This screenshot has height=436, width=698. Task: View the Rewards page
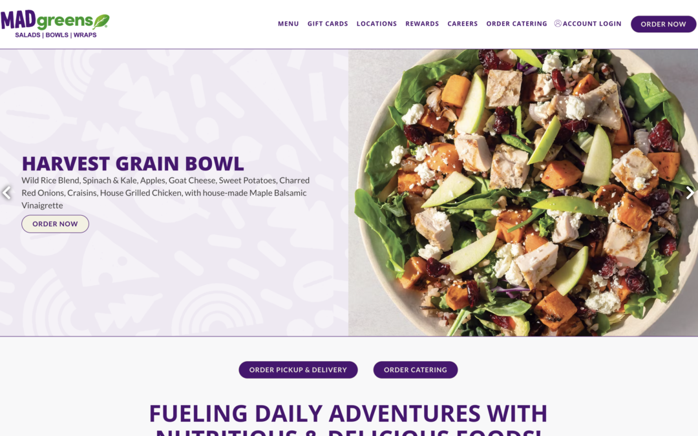[422, 24]
